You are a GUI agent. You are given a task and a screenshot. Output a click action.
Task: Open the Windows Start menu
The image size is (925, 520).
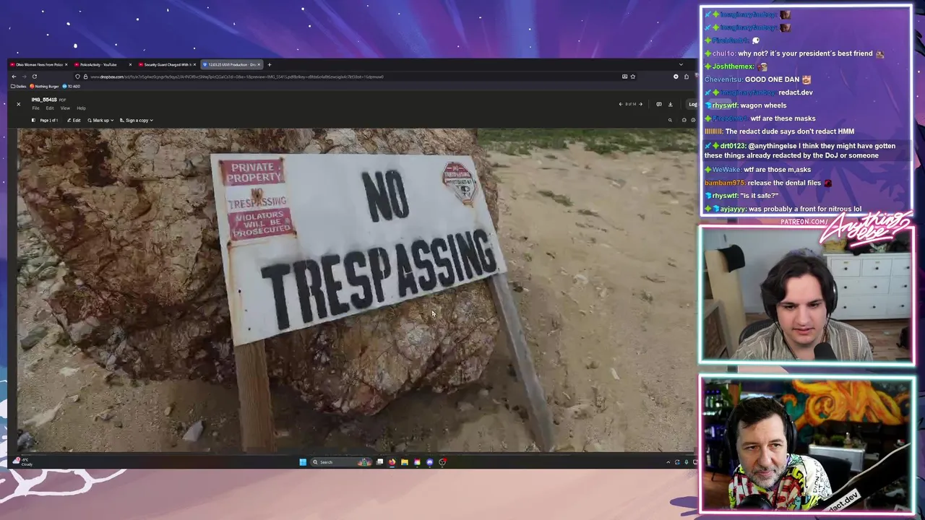click(303, 462)
